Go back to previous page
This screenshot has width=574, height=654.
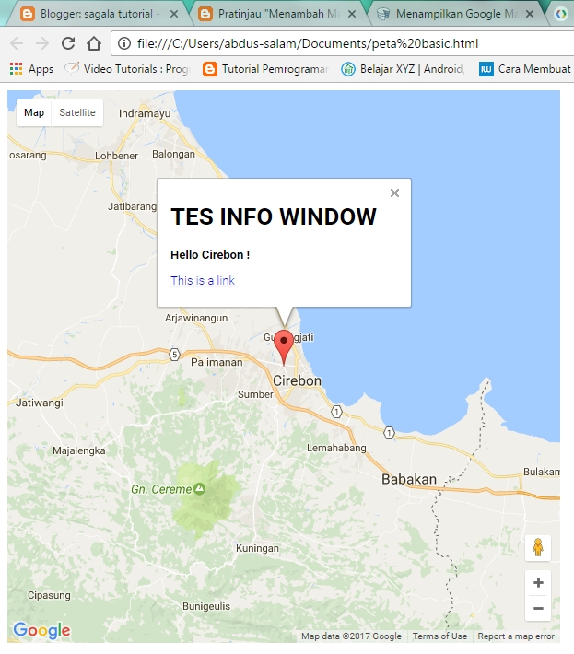(x=17, y=43)
